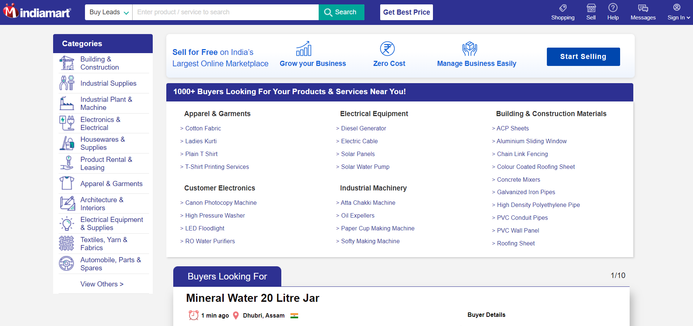The width and height of the screenshot is (693, 326).
Task: Click the Electrical Equipment light bulb icon
Action: [x=67, y=223]
